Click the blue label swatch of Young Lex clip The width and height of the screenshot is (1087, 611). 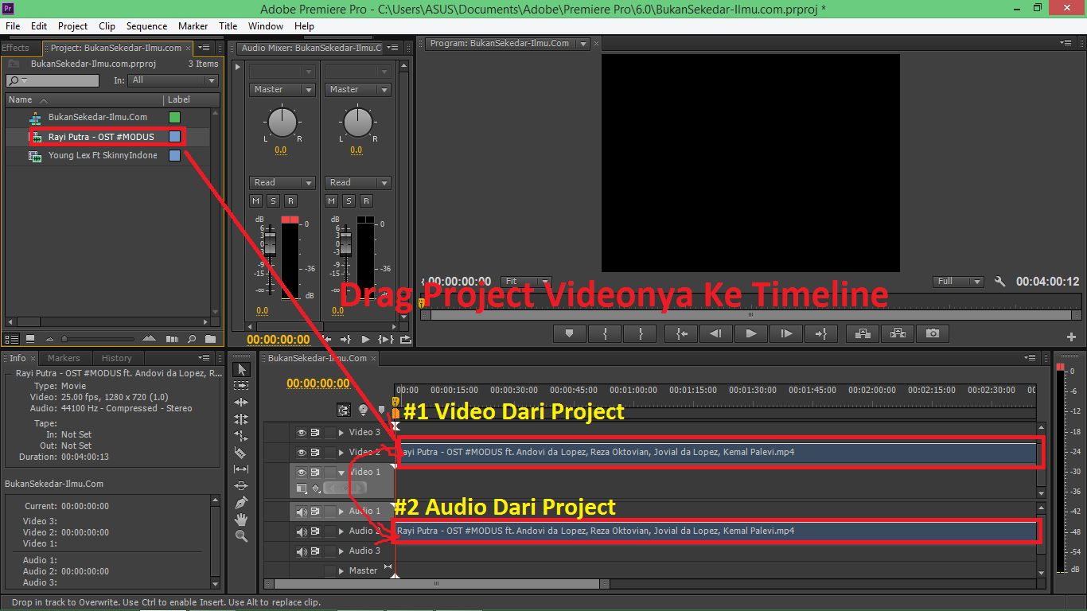[175, 156]
